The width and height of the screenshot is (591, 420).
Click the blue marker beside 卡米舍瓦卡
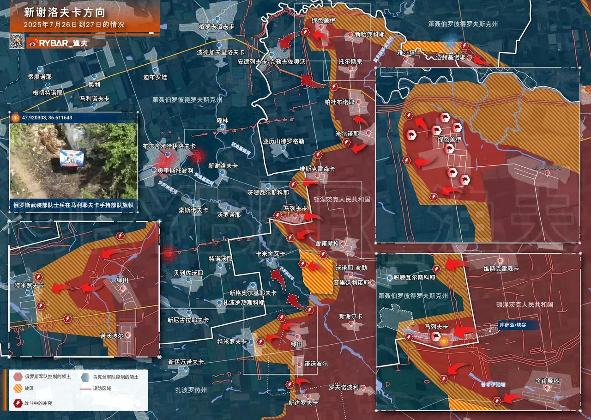point(269,261)
